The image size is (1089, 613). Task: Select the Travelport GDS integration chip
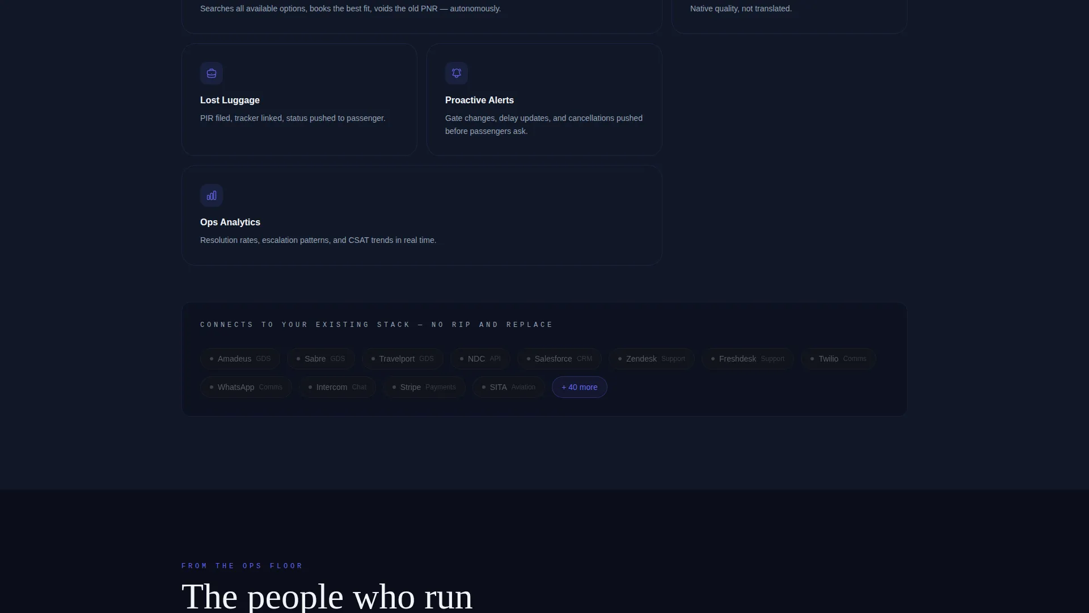point(402,359)
